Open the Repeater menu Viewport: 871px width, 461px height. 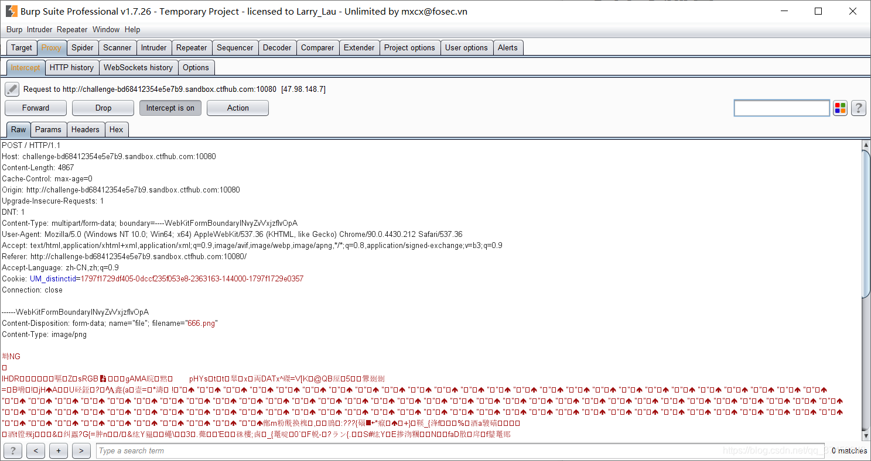coord(72,29)
